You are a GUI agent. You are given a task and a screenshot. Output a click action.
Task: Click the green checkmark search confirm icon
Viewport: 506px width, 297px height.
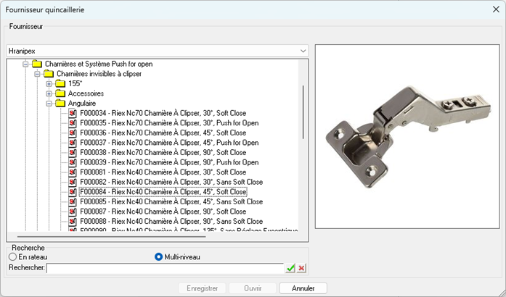point(290,268)
